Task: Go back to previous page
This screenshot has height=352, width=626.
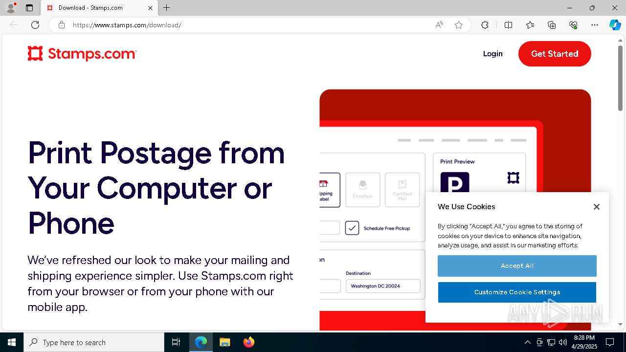Action: click(14, 25)
